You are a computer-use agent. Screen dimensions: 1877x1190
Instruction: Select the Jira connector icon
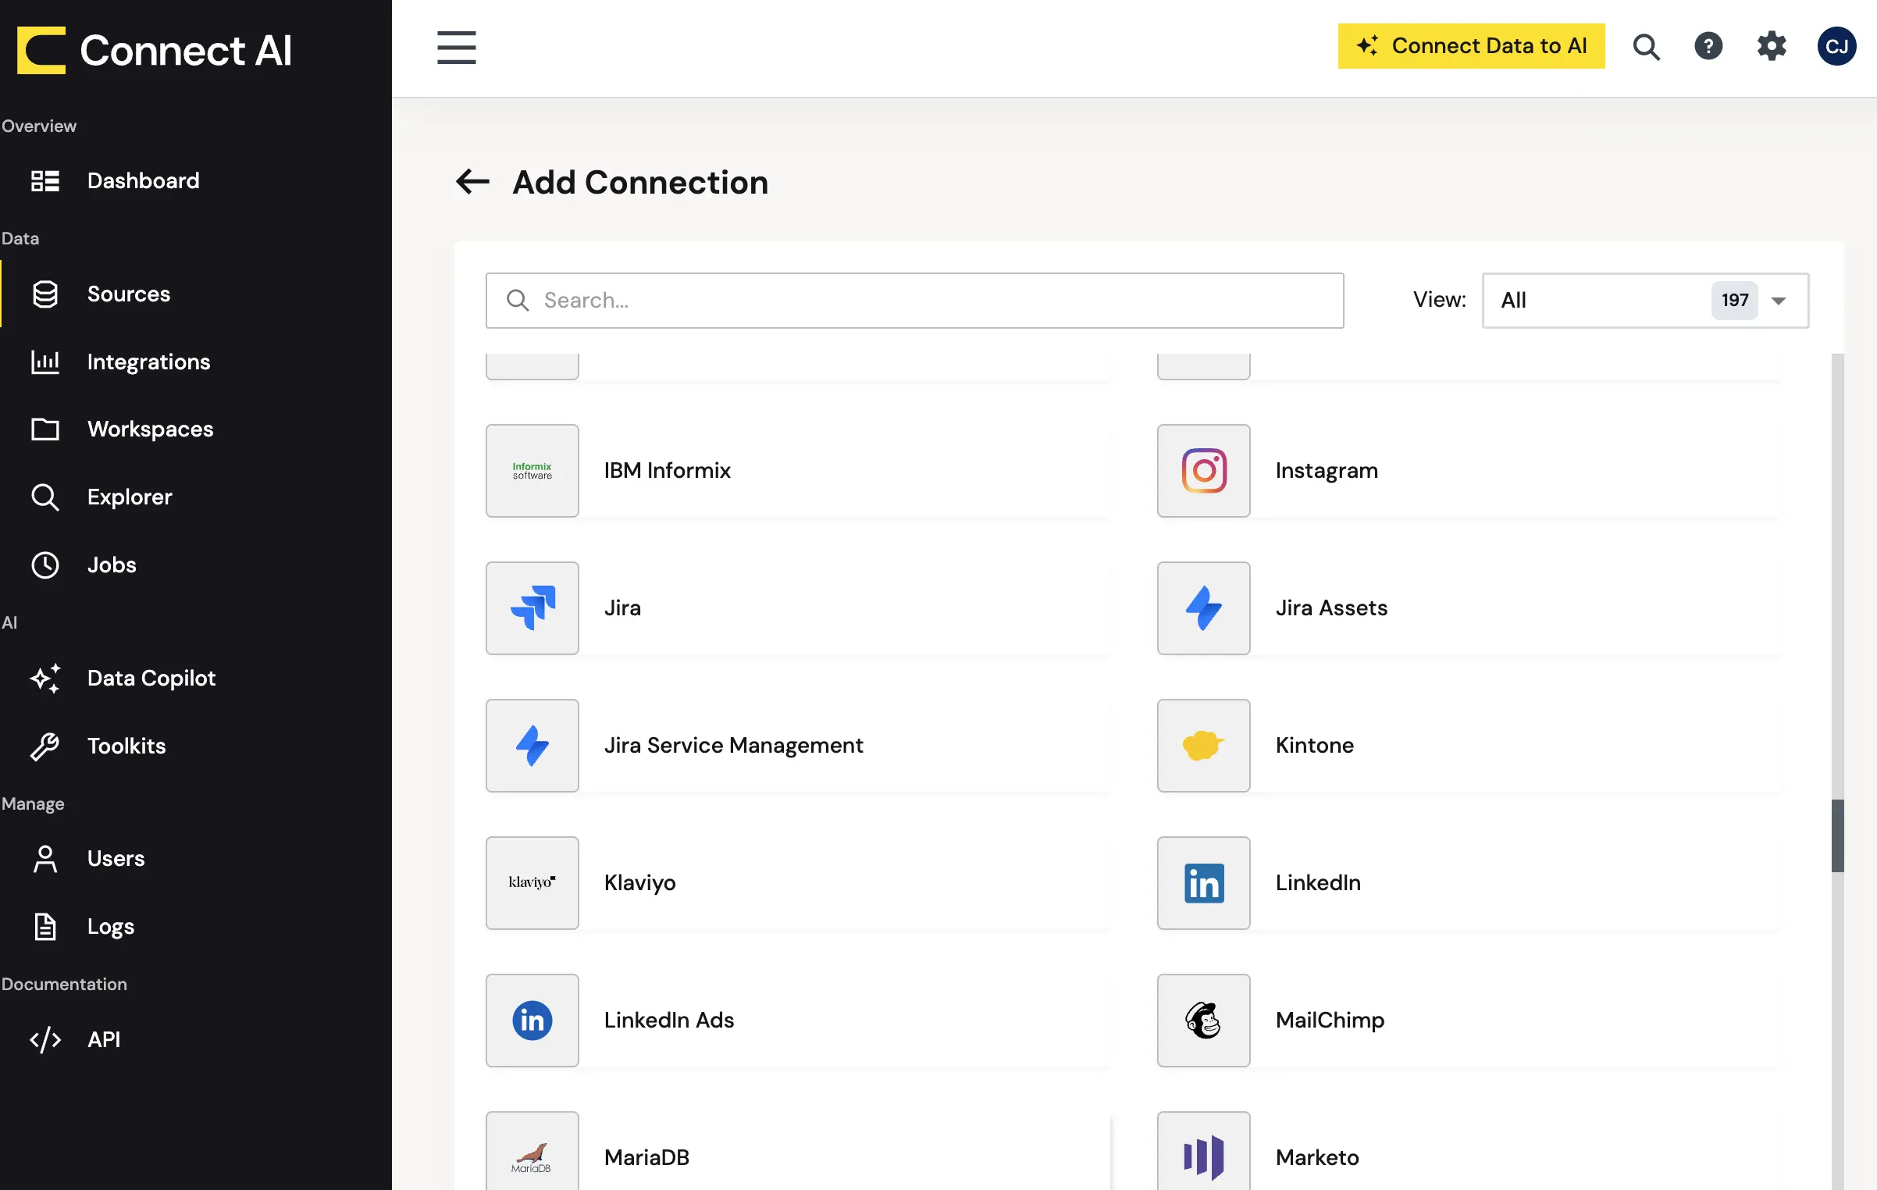(532, 608)
